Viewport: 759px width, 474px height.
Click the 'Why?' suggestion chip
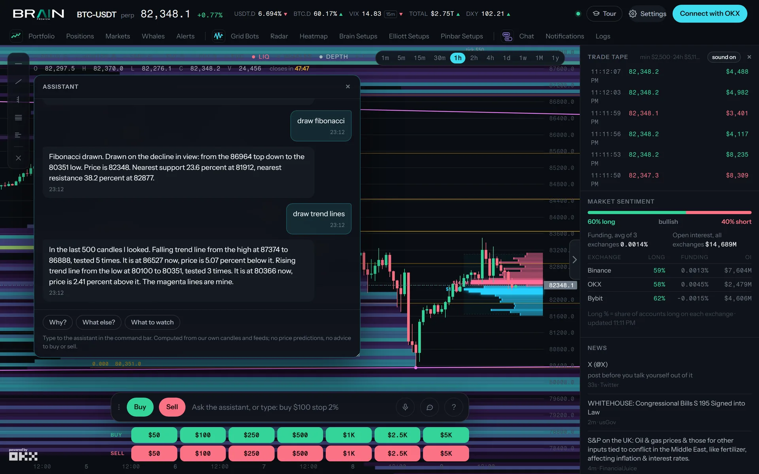[x=58, y=322]
